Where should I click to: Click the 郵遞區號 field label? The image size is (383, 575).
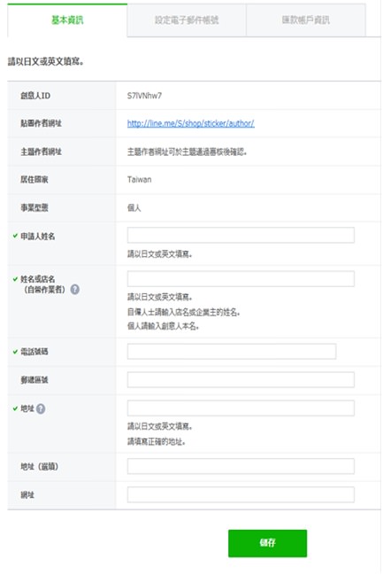tap(34, 380)
